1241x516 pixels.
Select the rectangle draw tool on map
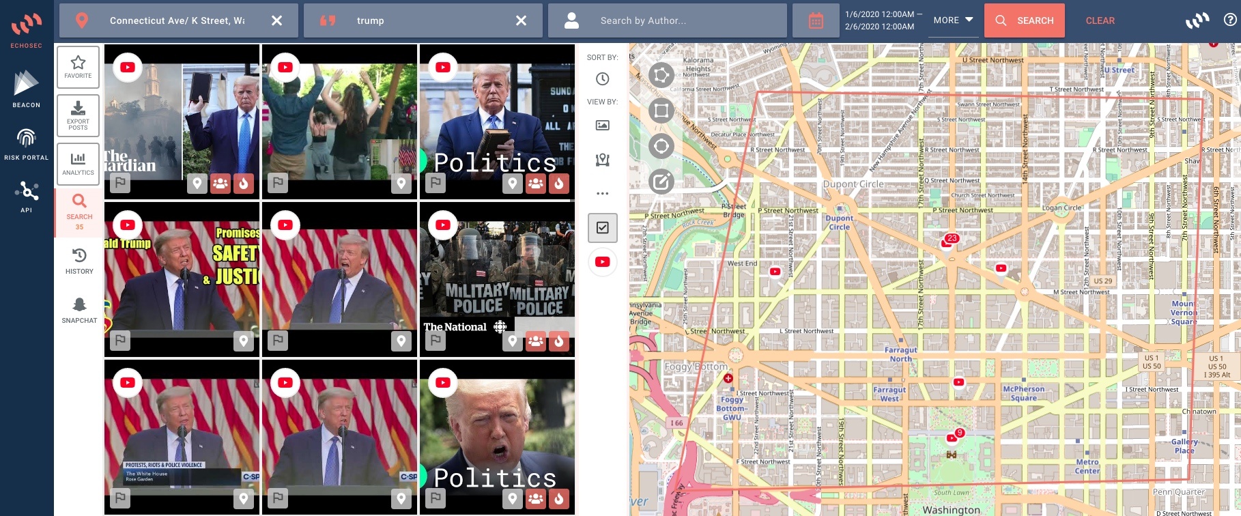(661, 111)
